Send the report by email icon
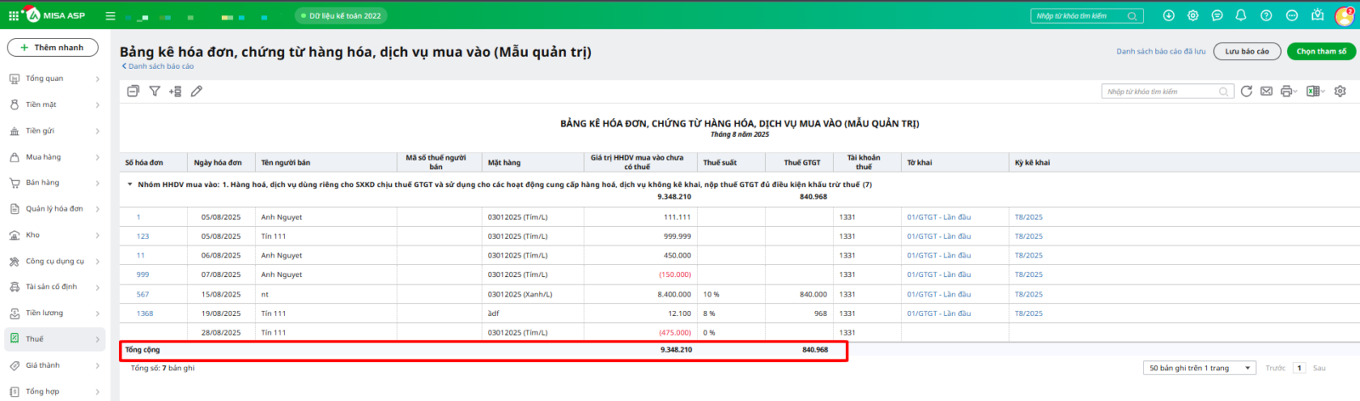 1266,91
